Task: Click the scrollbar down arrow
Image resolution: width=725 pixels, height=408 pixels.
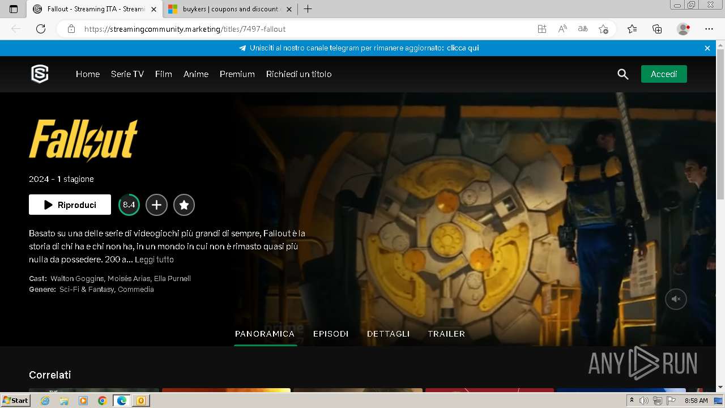Action: point(720,388)
